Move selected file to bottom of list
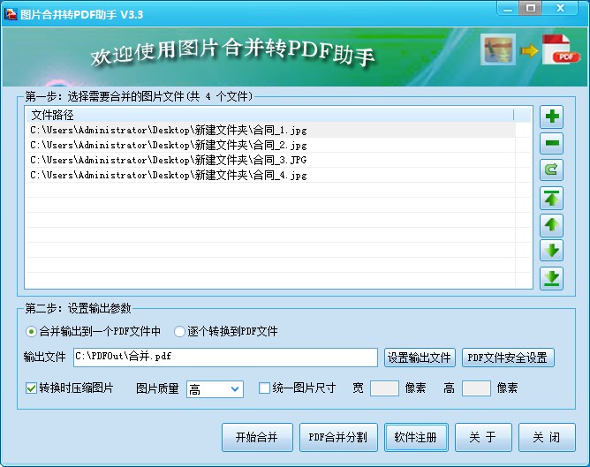This screenshot has height=467, width=590. coord(551,278)
